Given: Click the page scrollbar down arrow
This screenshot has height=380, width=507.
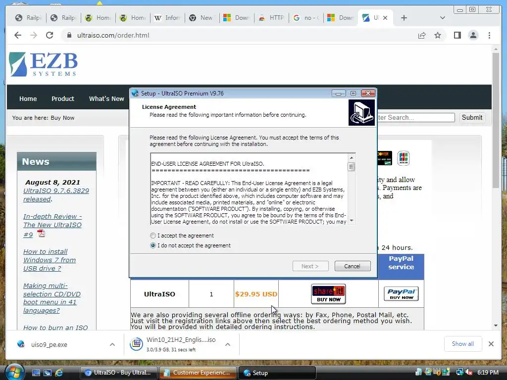Looking at the screenshot, I should (496, 326).
